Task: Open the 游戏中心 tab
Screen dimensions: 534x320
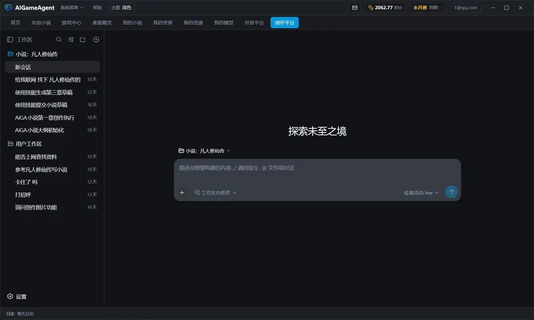Action: pos(71,23)
